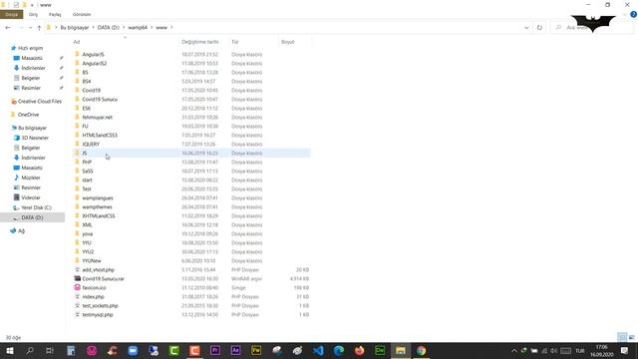Viewport: 638px width, 359px height.
Task: Click the OneDrive icon in sidebar
Action: (x=13, y=115)
